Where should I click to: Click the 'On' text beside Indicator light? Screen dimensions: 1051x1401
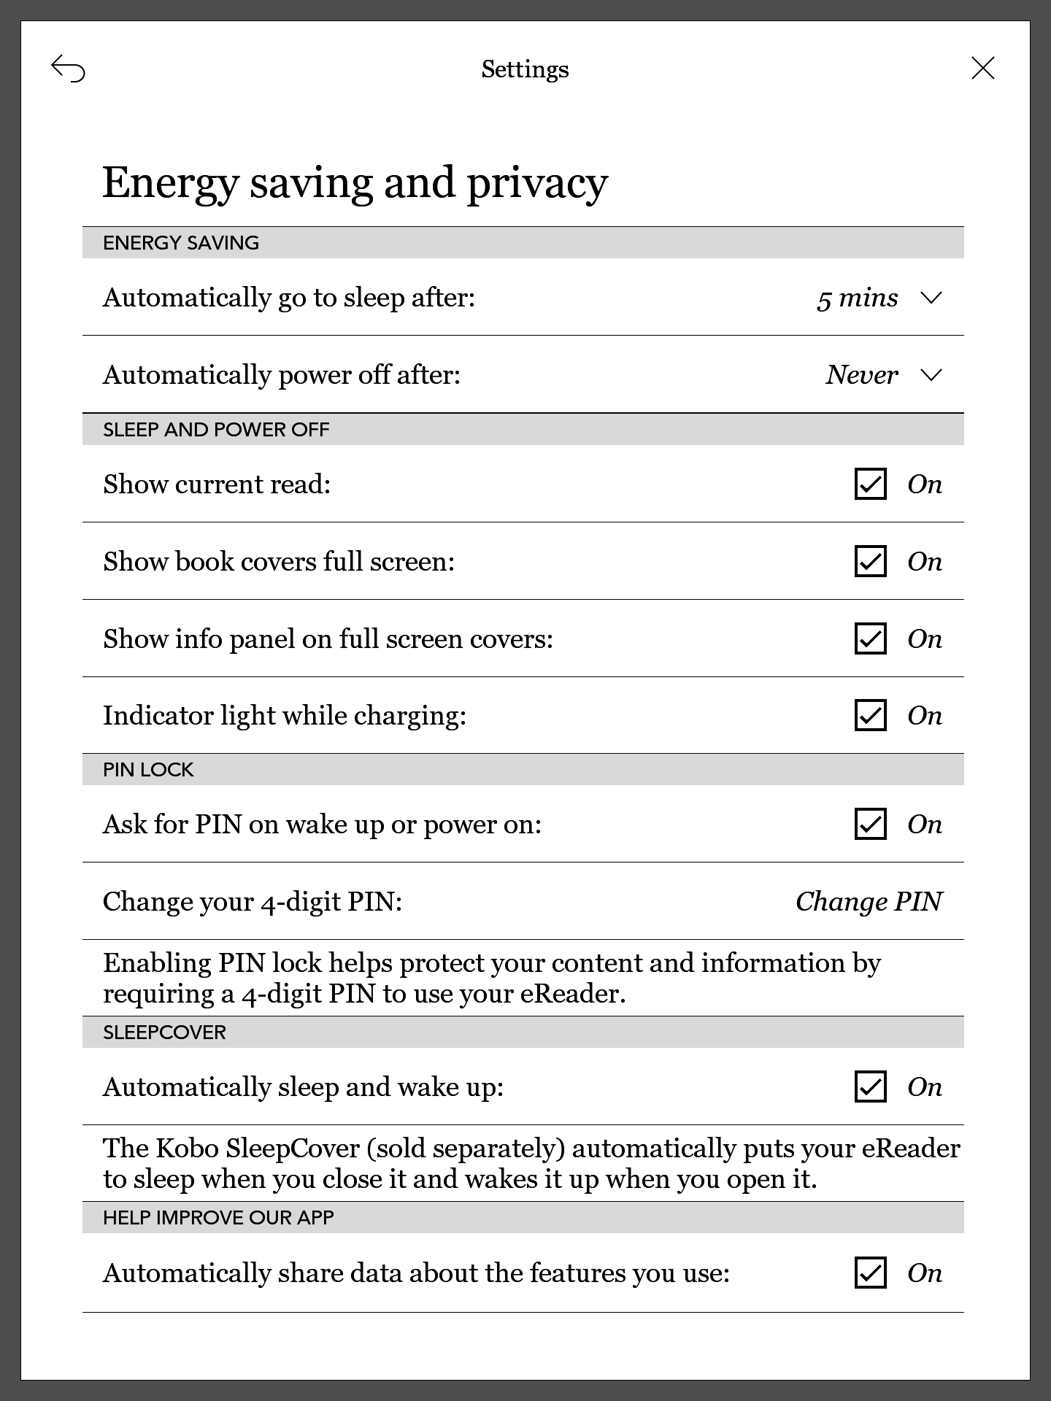pyautogui.click(x=925, y=716)
